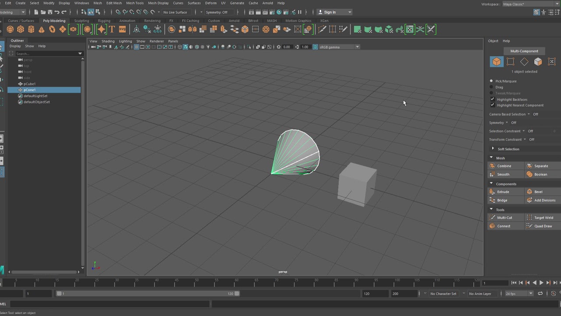
Task: Create a polygon sphere from the shelf
Action: tap(10, 29)
